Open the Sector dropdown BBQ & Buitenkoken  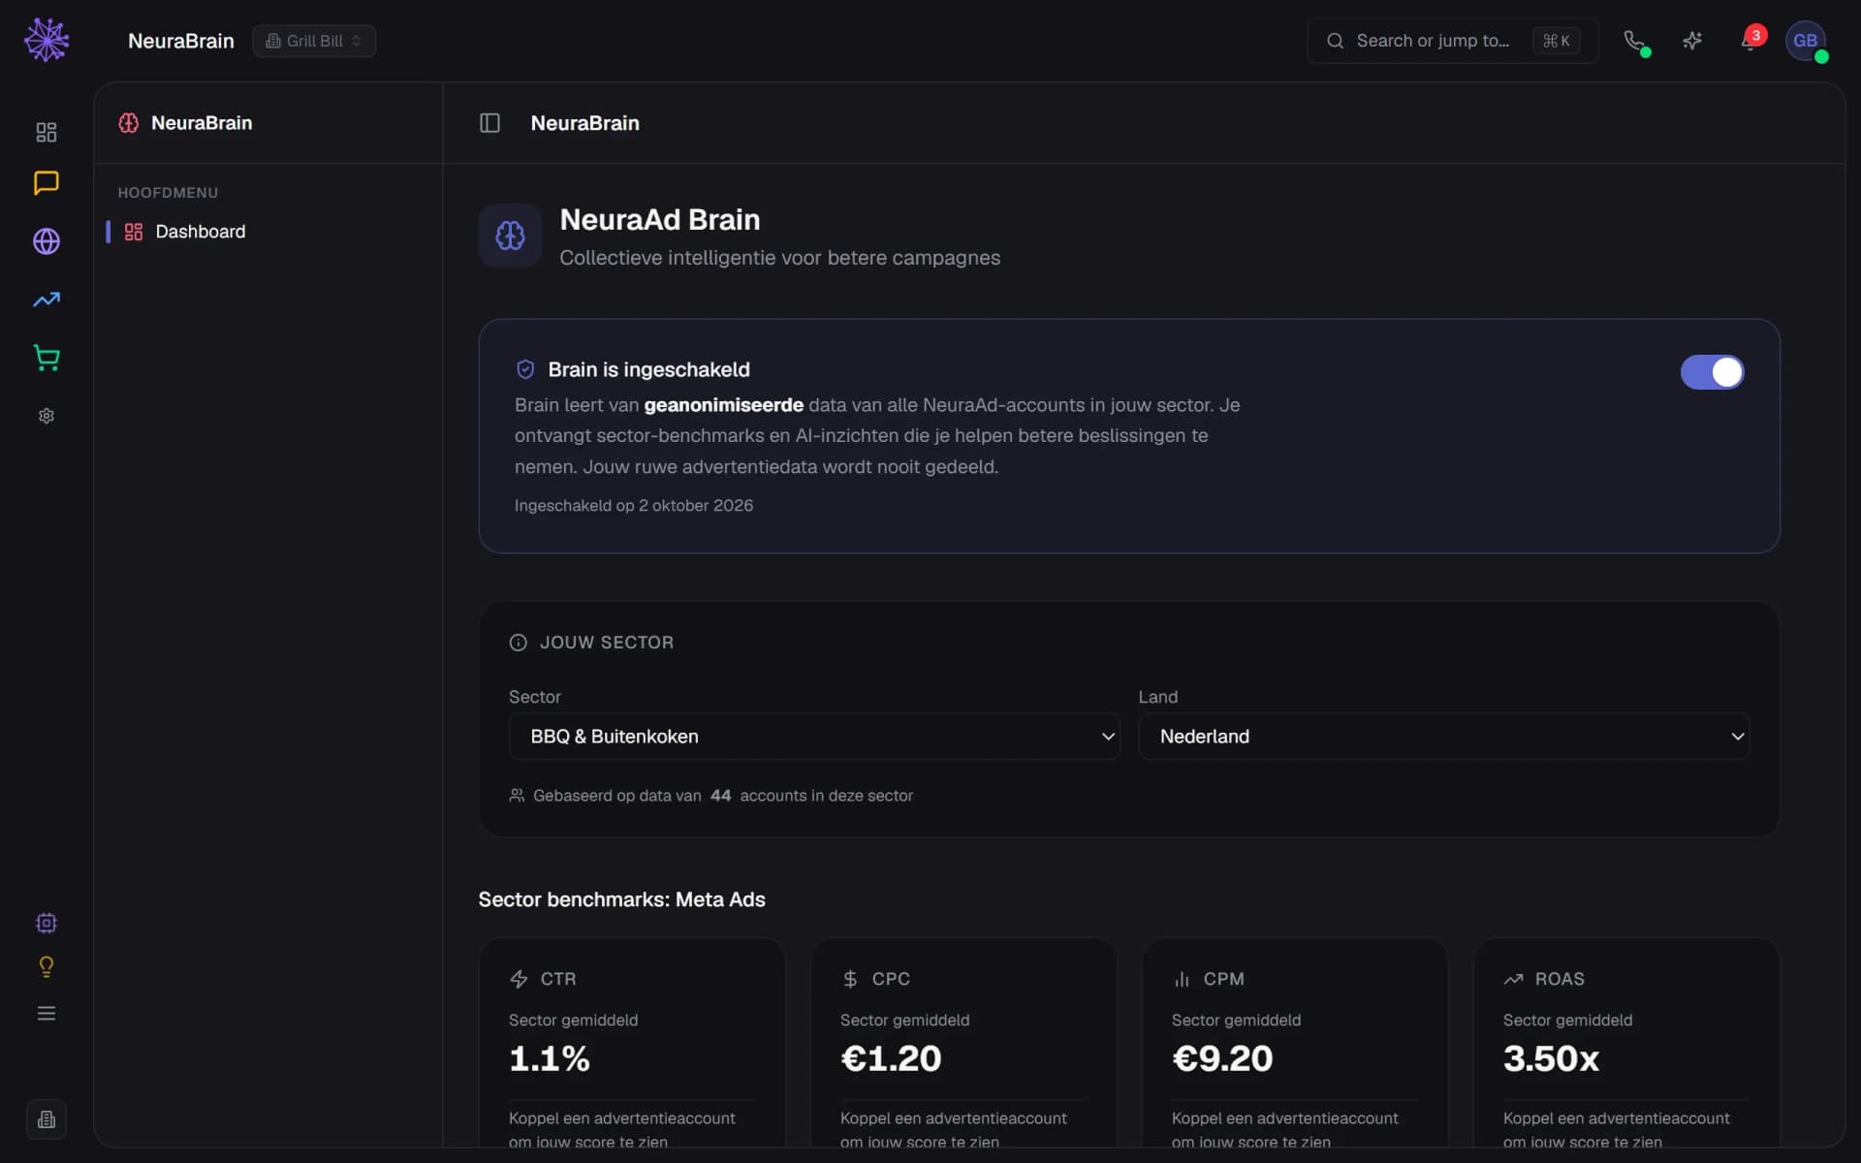tap(814, 737)
